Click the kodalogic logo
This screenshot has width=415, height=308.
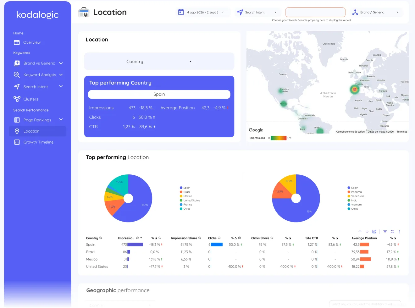click(37, 15)
